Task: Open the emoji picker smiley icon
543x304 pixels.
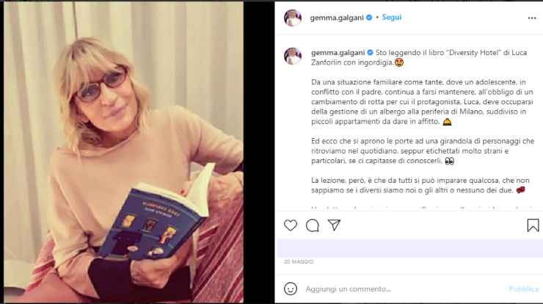Action: point(290,289)
